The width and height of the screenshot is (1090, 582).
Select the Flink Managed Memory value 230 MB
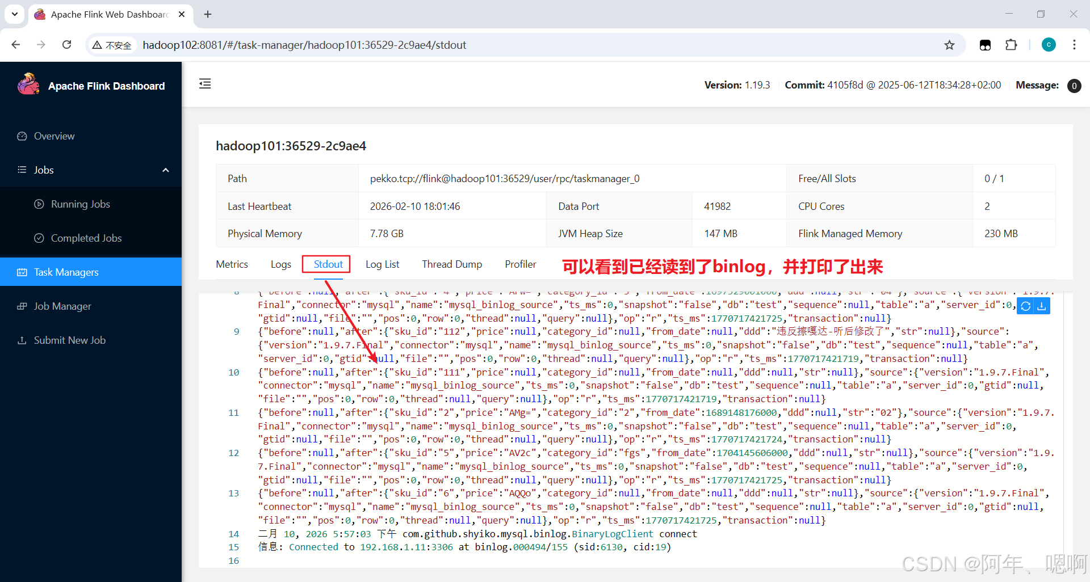click(x=1001, y=234)
